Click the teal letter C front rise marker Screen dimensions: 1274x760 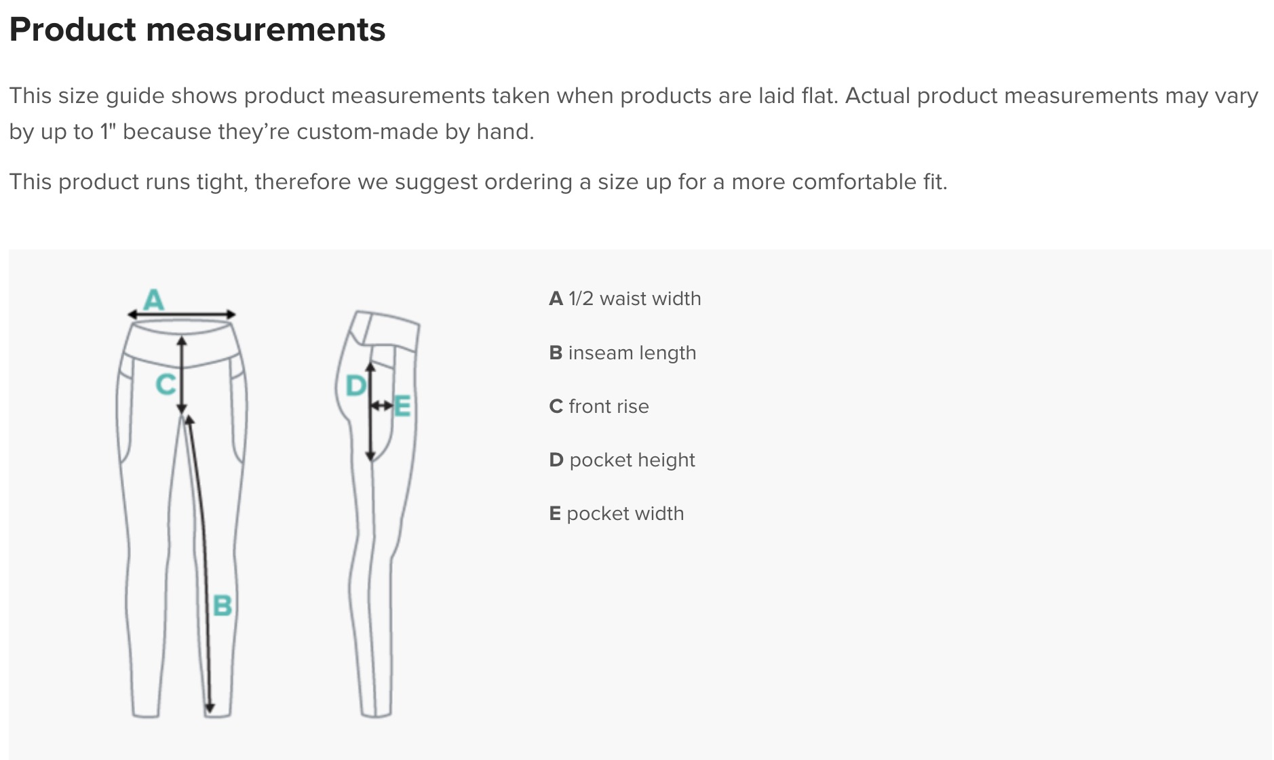[166, 384]
